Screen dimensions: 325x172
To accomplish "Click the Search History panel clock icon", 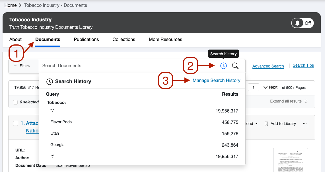I will [x=50, y=81].
